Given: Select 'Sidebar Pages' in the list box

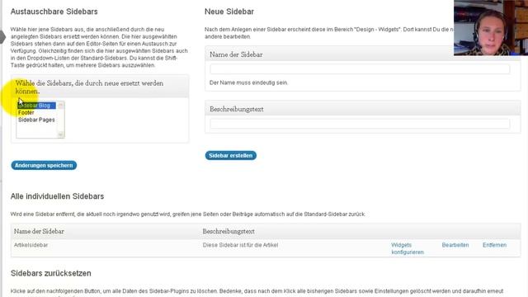Looking at the screenshot, I should 36,120.
